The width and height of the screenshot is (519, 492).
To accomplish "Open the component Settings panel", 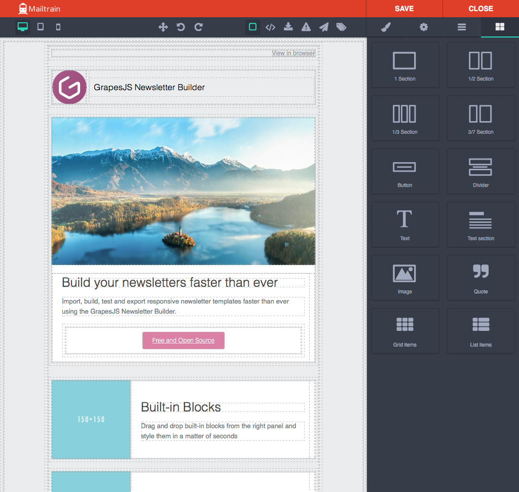I will pyautogui.click(x=424, y=27).
